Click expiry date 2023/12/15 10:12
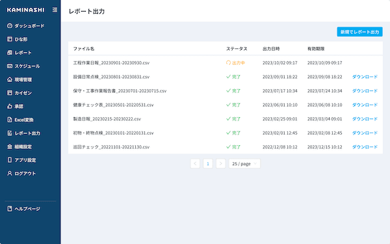The width and height of the screenshot is (390, 244). (324, 147)
